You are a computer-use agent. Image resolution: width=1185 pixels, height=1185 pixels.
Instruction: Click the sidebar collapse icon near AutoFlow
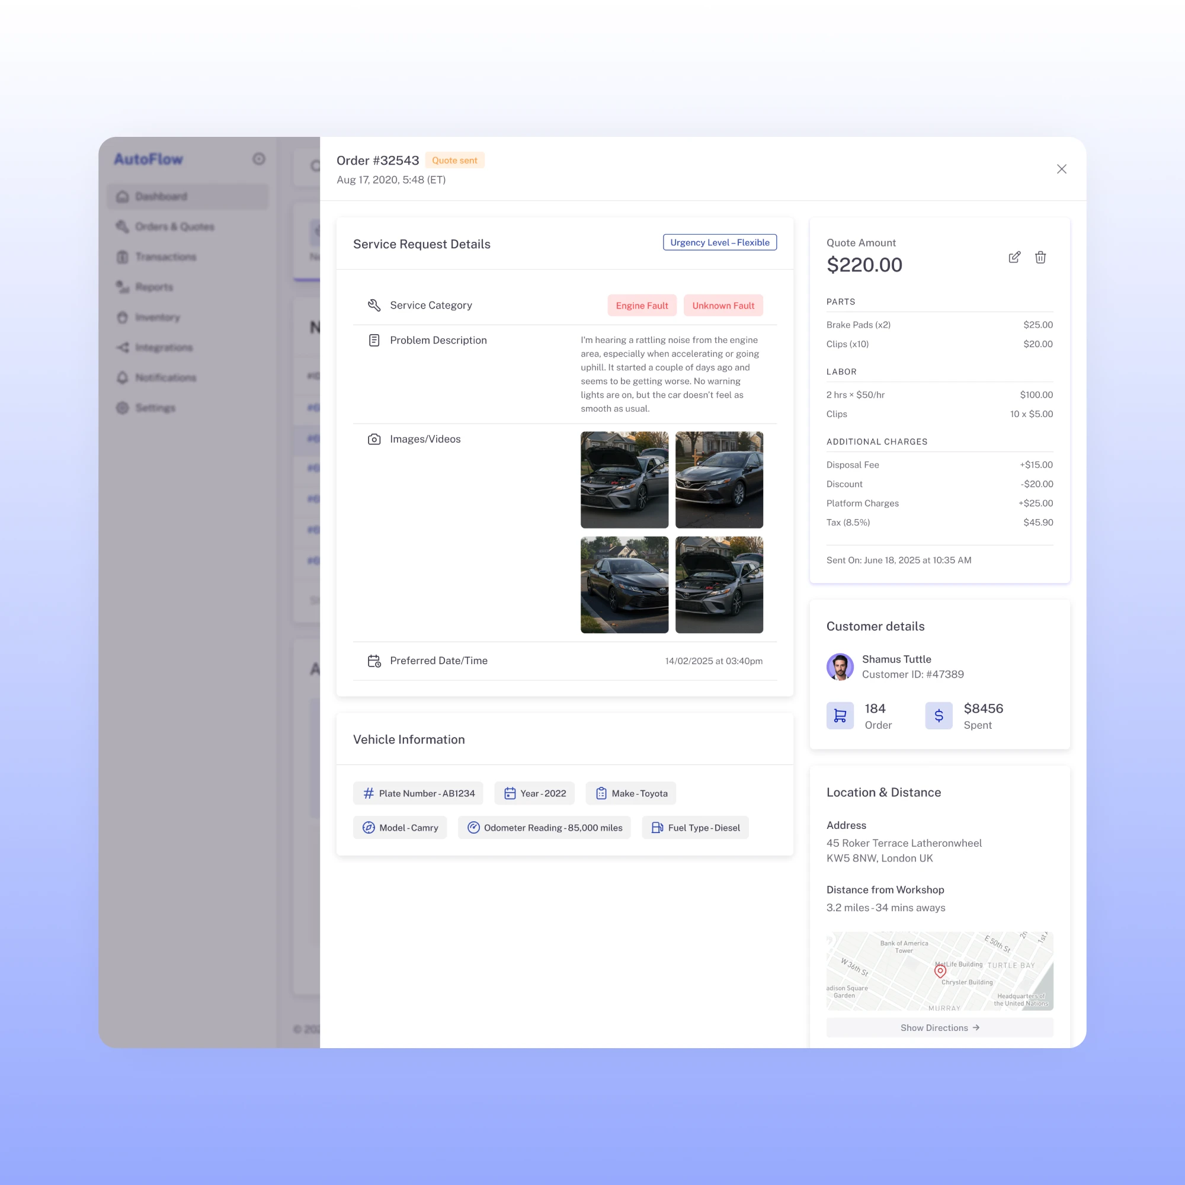click(x=259, y=159)
